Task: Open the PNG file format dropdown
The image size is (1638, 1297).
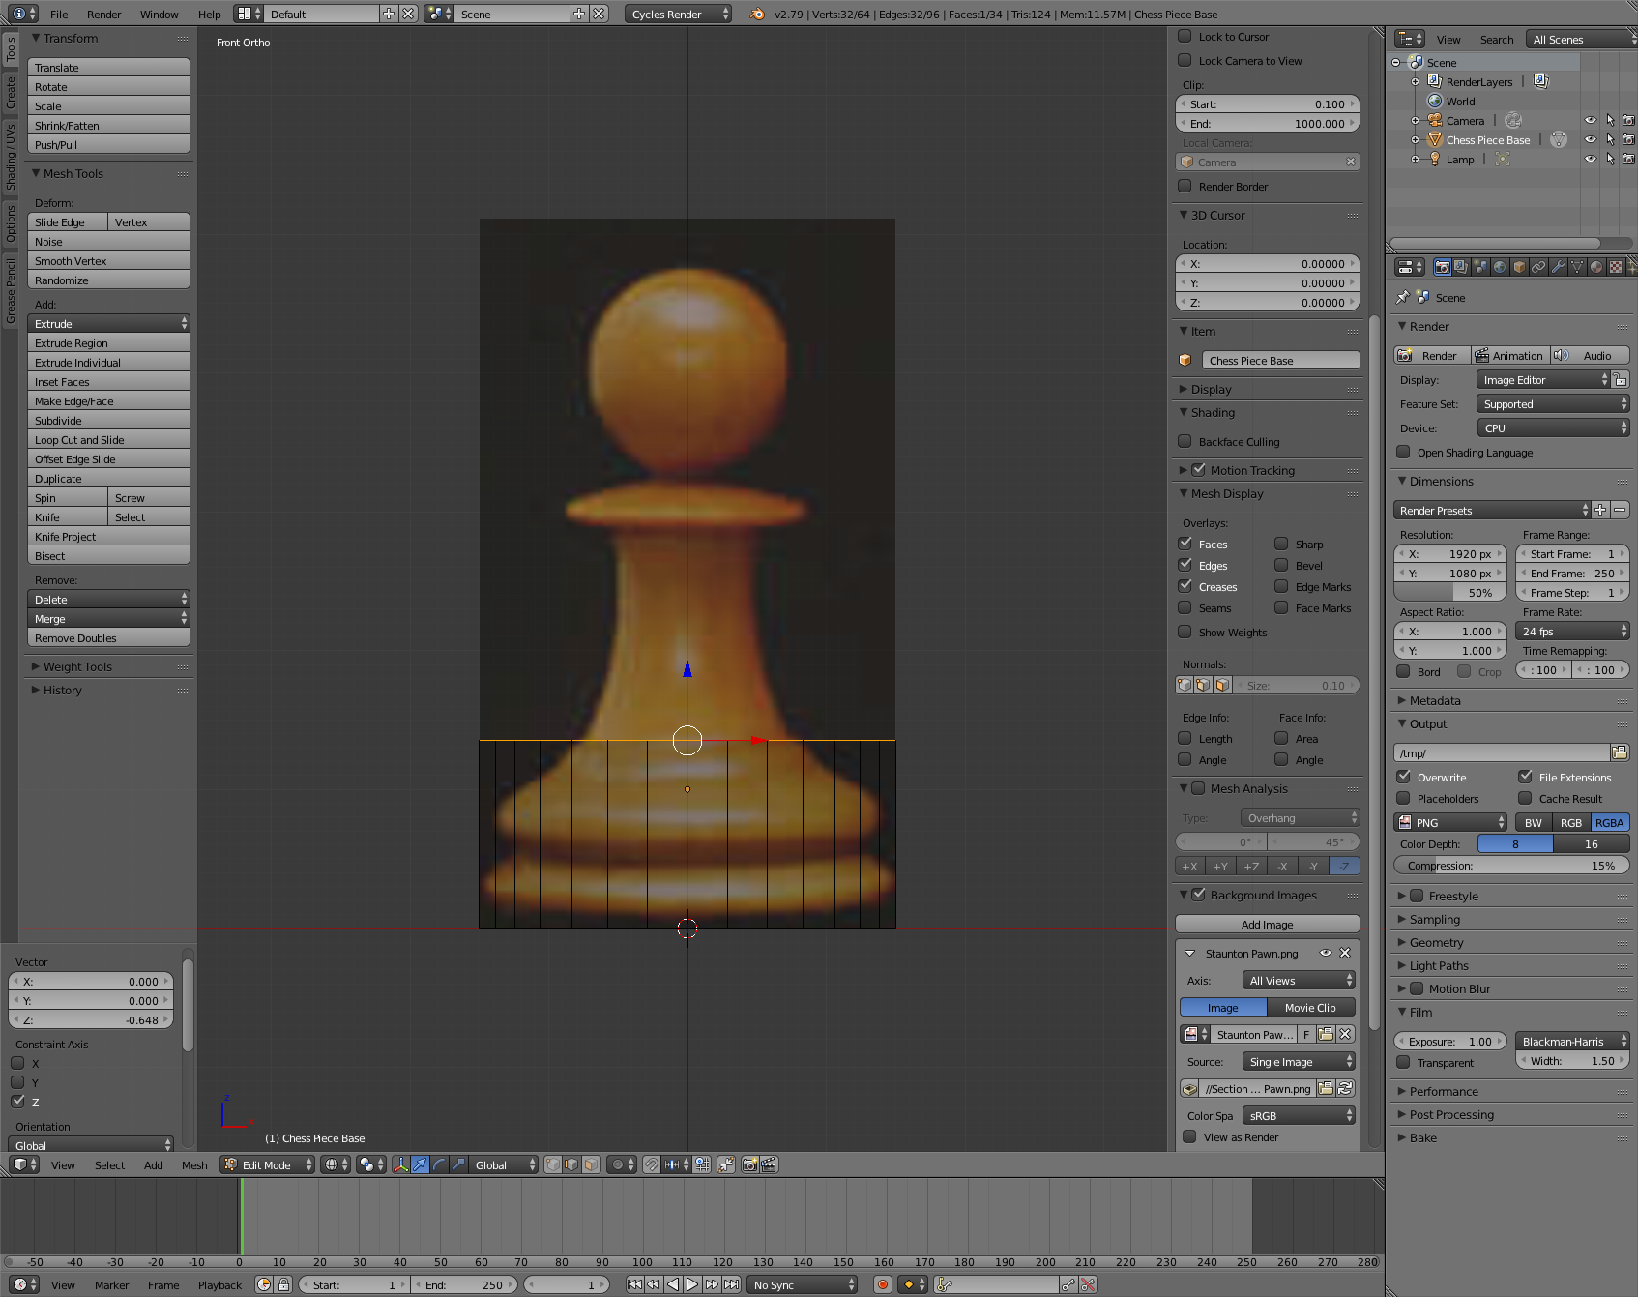Action: 1450,822
